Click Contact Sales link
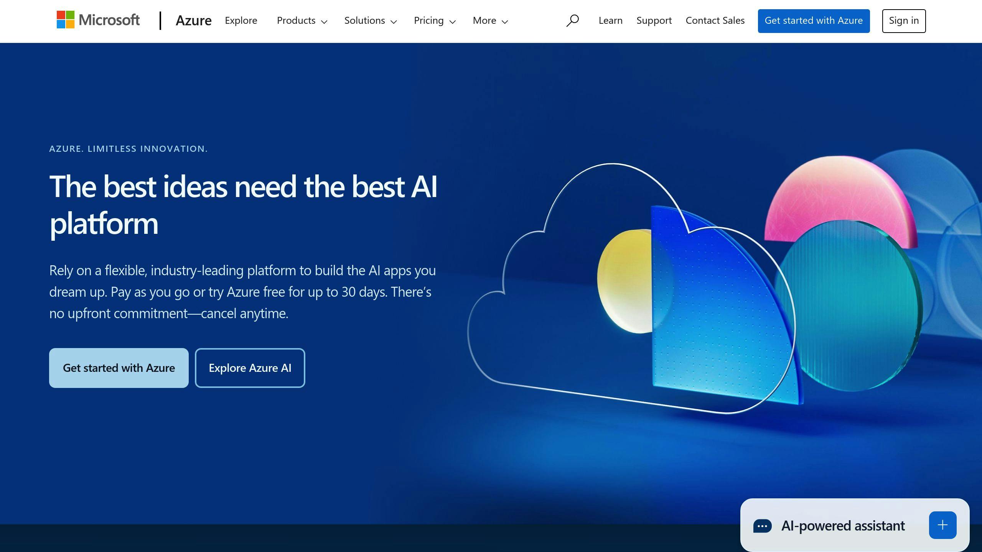This screenshot has height=552, width=982. coord(714,20)
